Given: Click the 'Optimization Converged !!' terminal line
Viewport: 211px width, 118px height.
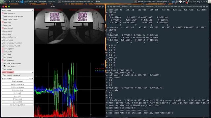Looking at the screenshot, I should click(x=121, y=108).
